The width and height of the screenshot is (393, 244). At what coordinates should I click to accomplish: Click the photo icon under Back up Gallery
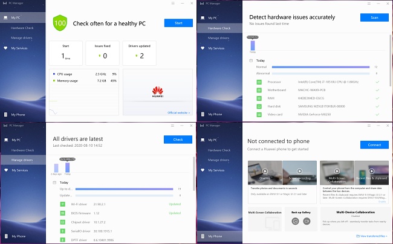[295, 221]
